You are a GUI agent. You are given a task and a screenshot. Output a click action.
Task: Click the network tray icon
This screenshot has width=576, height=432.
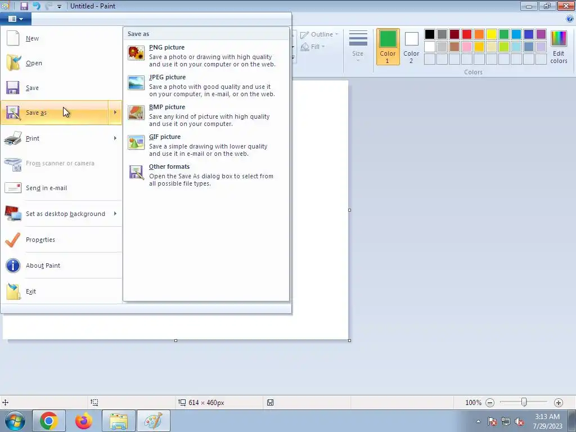tap(506, 422)
